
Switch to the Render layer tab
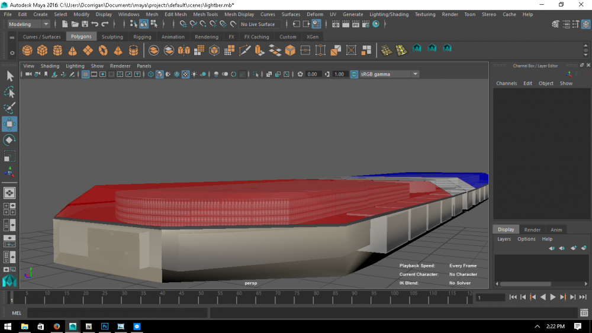click(532, 229)
